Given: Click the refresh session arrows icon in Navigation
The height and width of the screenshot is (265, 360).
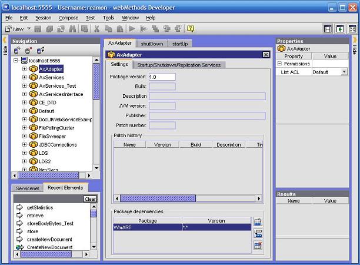Looking at the screenshot, I should click(41, 50).
